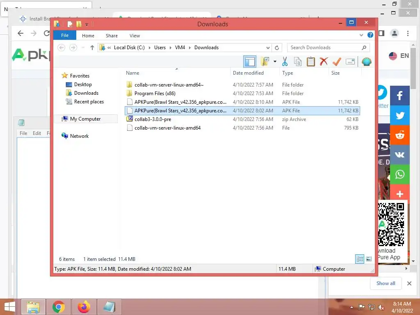Share on VK in browser sidebar
This screenshot has width=420, height=315.
[x=399, y=155]
